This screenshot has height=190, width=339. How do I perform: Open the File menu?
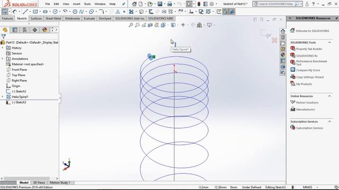pyautogui.click(x=47, y=4)
